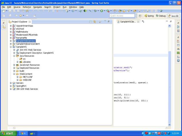Switch to the Spring perspective
Screen dimensions: 182x136
point(149,16)
